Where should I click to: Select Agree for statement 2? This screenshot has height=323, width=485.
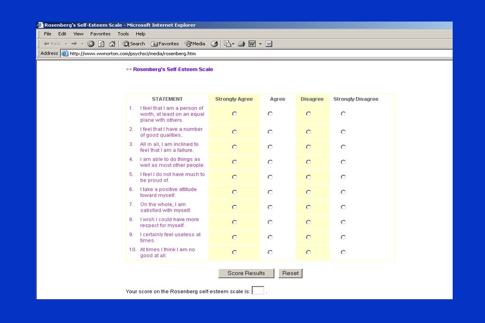tap(270, 132)
